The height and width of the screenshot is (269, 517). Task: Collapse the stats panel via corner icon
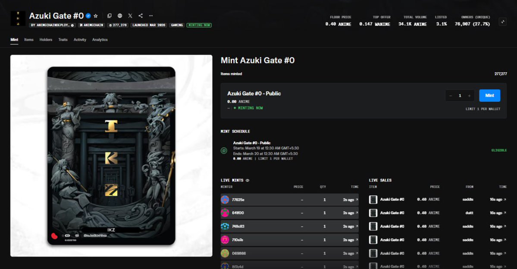502,22
